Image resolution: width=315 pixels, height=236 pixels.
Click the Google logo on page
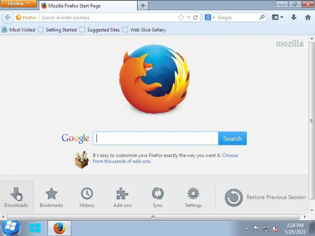[x=75, y=138]
